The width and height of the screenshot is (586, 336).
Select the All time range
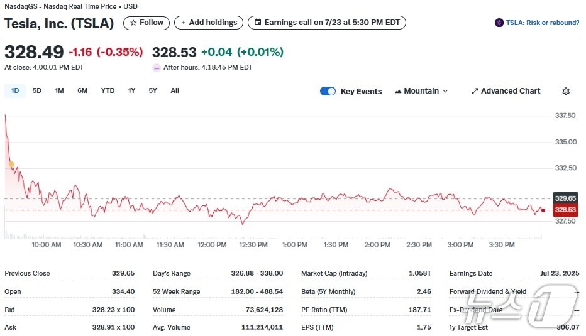(x=175, y=90)
